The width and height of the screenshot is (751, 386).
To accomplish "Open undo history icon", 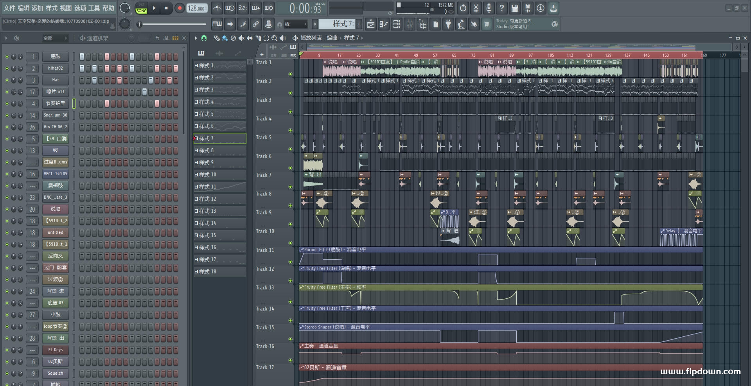I will [x=463, y=8].
